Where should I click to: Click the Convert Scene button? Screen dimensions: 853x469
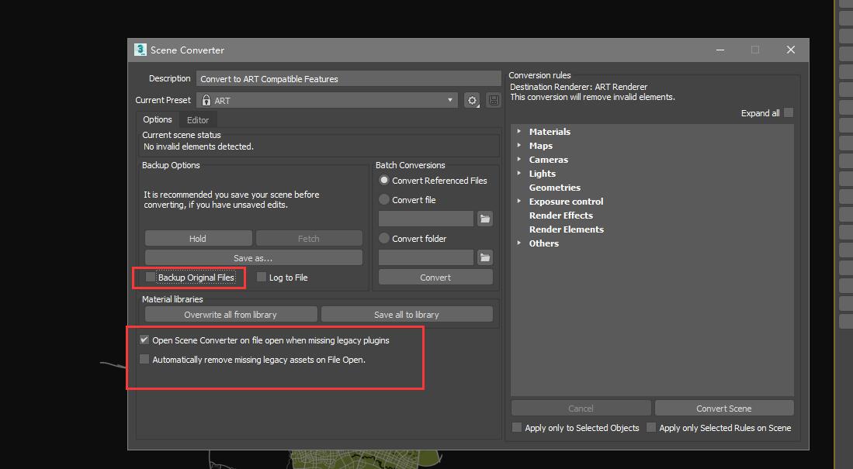click(723, 408)
